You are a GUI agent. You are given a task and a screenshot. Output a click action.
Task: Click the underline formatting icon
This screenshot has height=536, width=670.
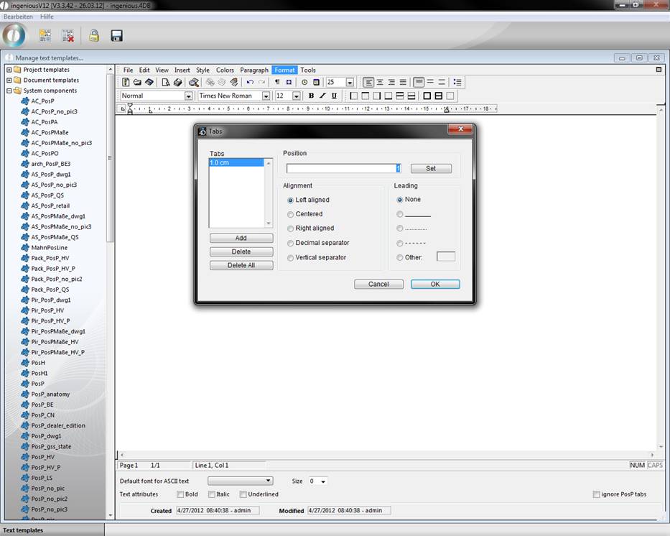tap(334, 96)
